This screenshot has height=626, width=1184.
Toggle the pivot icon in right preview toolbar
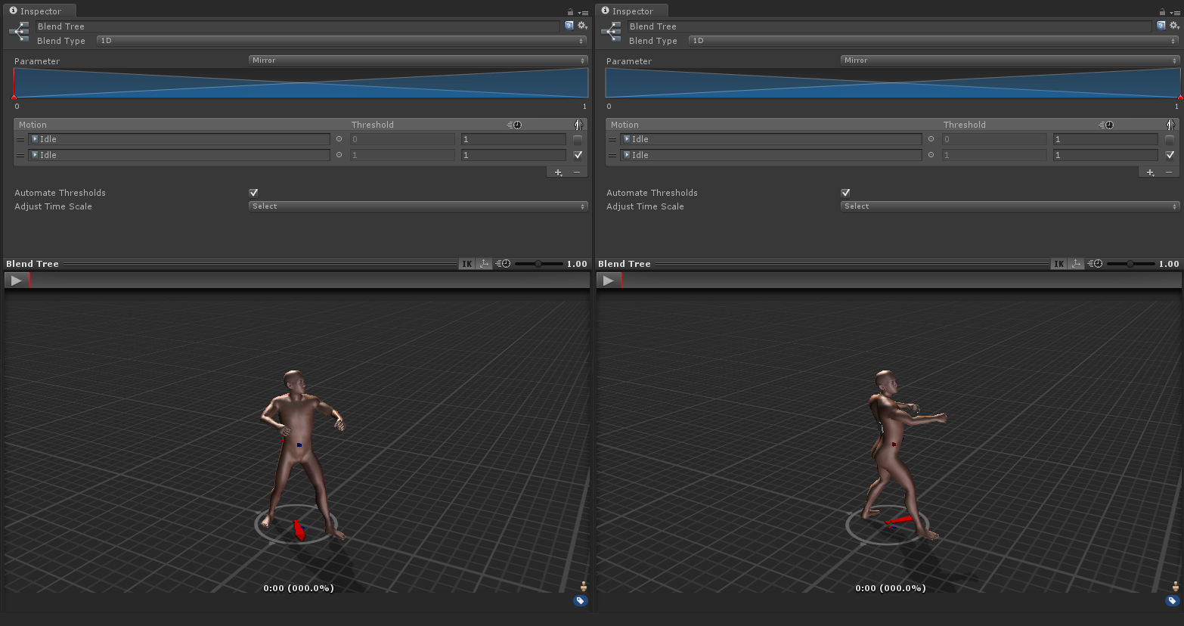(1076, 264)
